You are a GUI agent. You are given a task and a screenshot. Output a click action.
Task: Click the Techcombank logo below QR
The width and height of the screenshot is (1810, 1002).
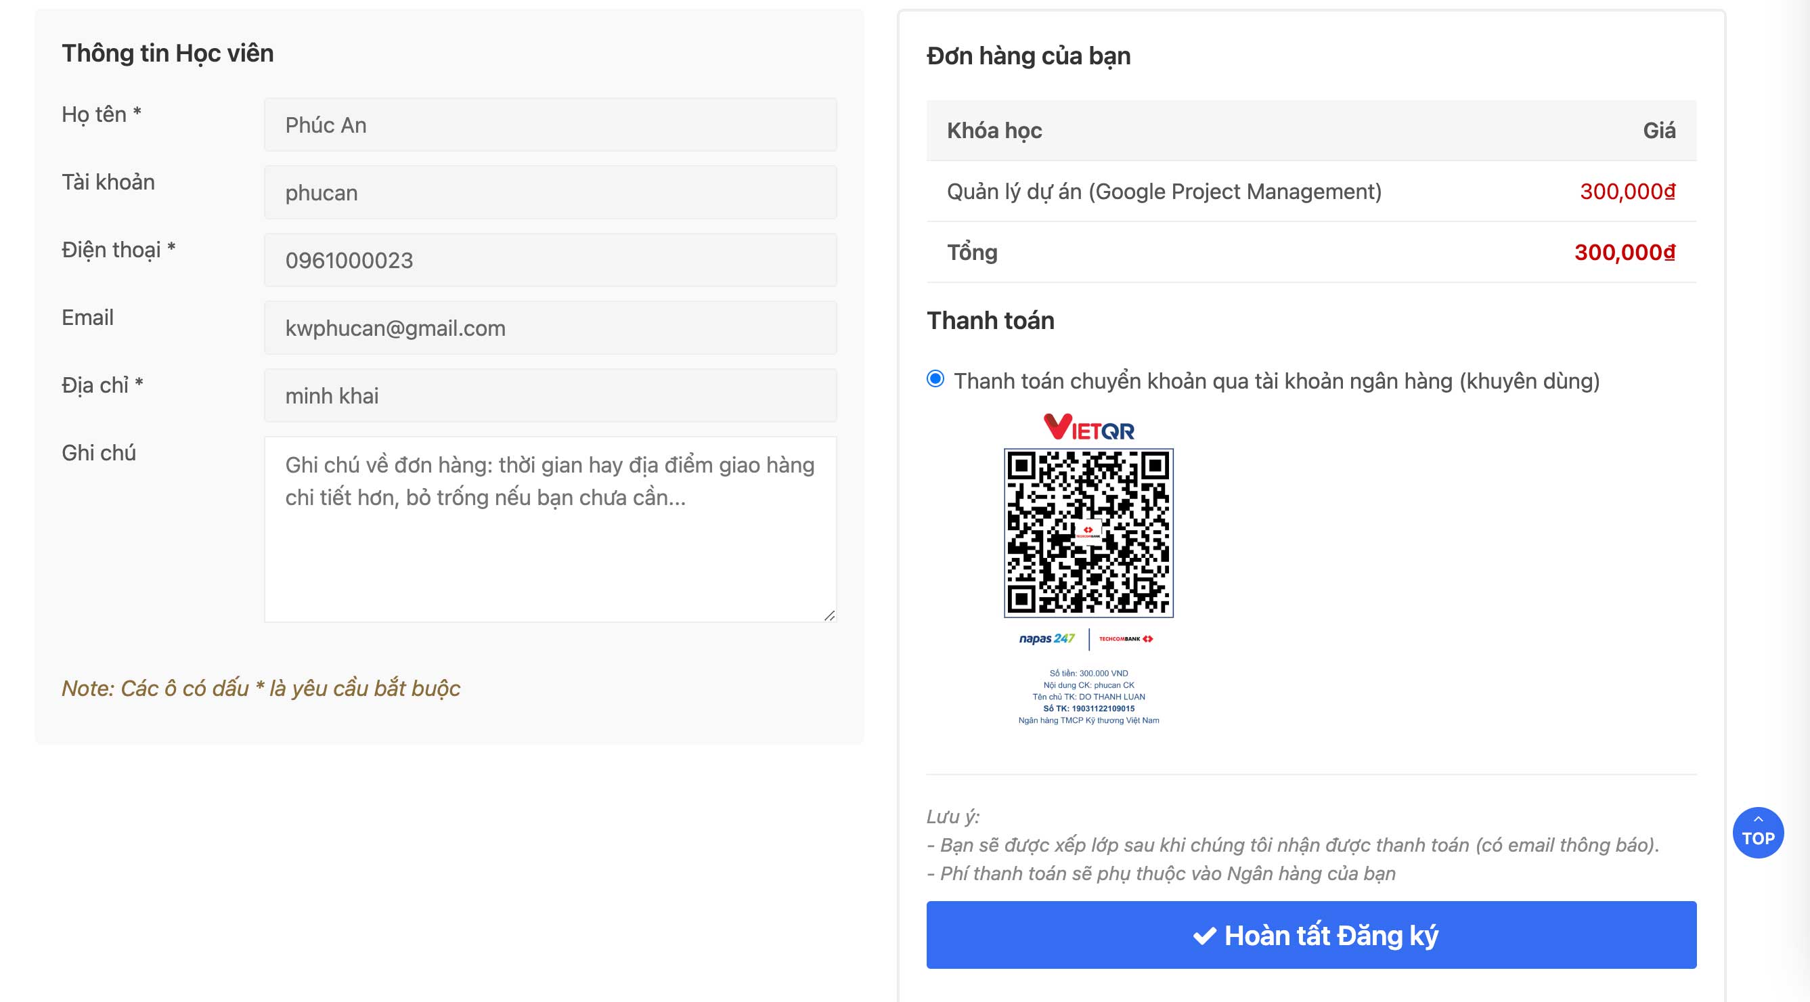[x=1126, y=638]
